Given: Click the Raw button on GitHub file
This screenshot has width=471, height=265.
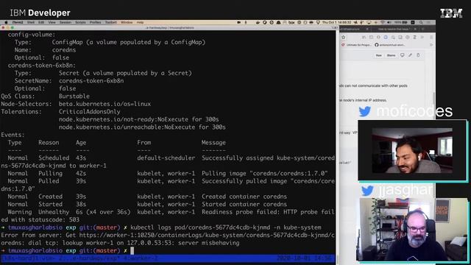Looking at the screenshot, I should click(378, 55).
